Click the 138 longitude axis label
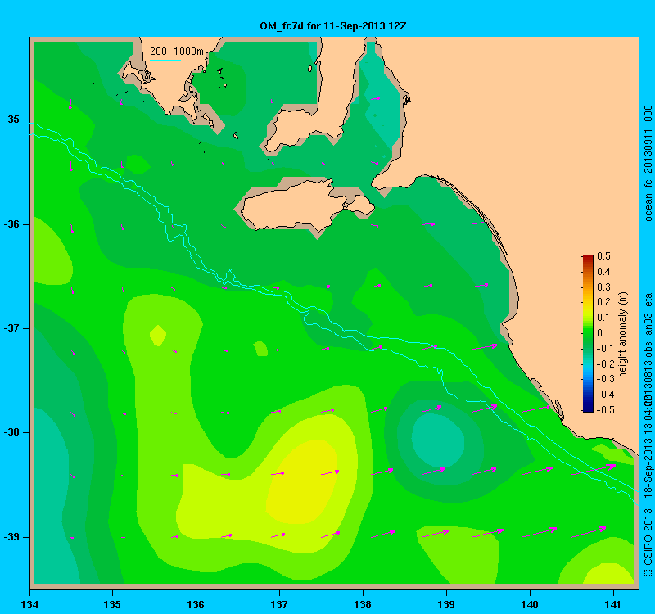This screenshot has width=655, height=614. pos(363,604)
